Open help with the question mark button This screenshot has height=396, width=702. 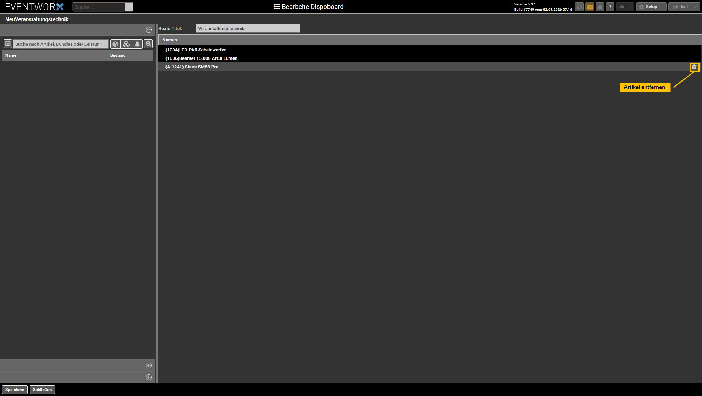click(x=610, y=7)
